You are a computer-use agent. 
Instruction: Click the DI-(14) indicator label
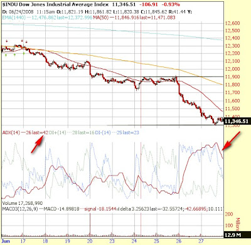(103, 132)
